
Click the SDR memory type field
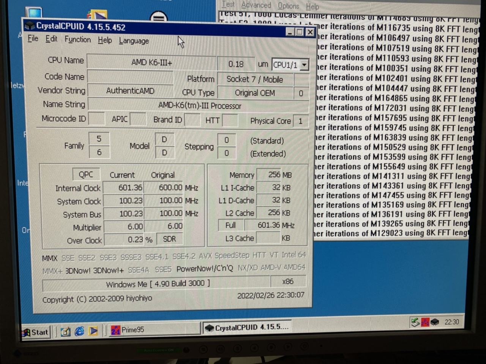pyautogui.click(x=169, y=239)
